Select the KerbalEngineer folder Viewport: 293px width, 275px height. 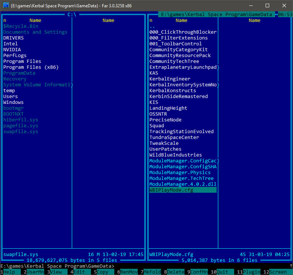170,79
